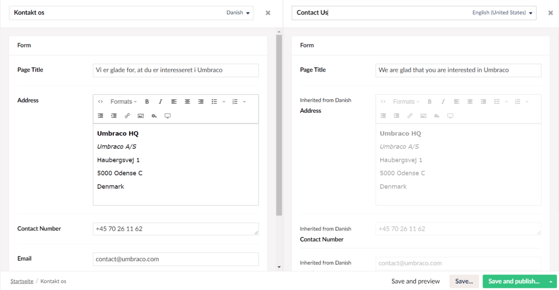Click the Danish Page Title input

(x=176, y=70)
